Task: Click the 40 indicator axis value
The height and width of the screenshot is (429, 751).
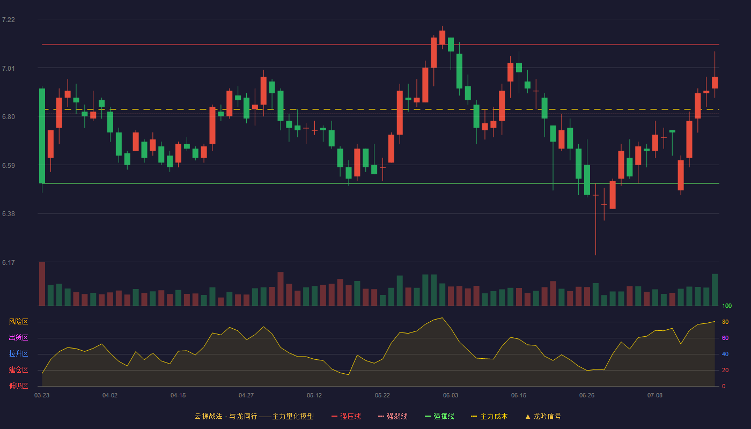Action: pyautogui.click(x=725, y=354)
